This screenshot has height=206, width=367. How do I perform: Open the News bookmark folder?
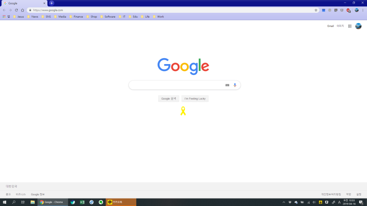click(33, 17)
